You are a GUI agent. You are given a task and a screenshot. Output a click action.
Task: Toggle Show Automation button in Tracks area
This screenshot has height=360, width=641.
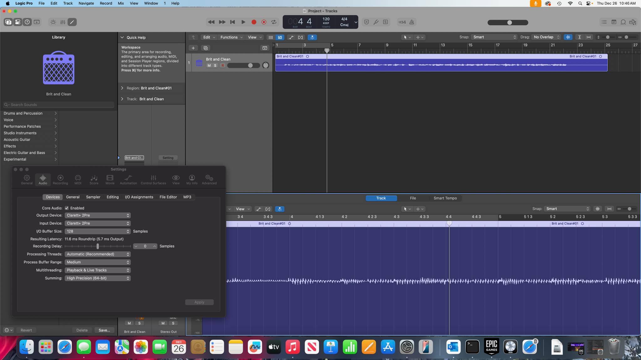pos(291,37)
